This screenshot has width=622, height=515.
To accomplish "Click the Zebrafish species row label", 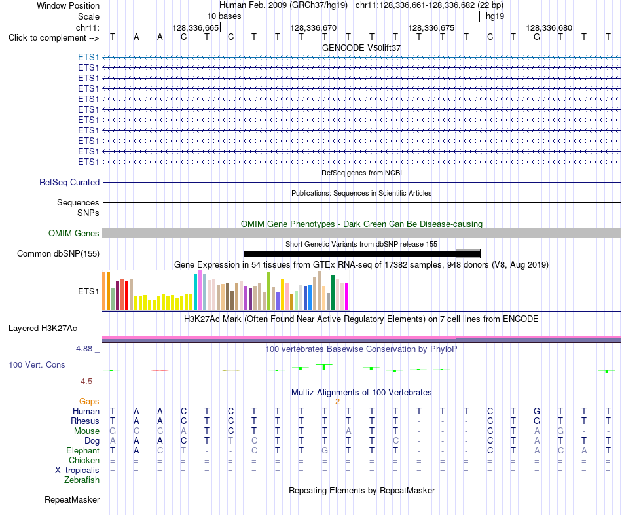I will pyautogui.click(x=82, y=480).
